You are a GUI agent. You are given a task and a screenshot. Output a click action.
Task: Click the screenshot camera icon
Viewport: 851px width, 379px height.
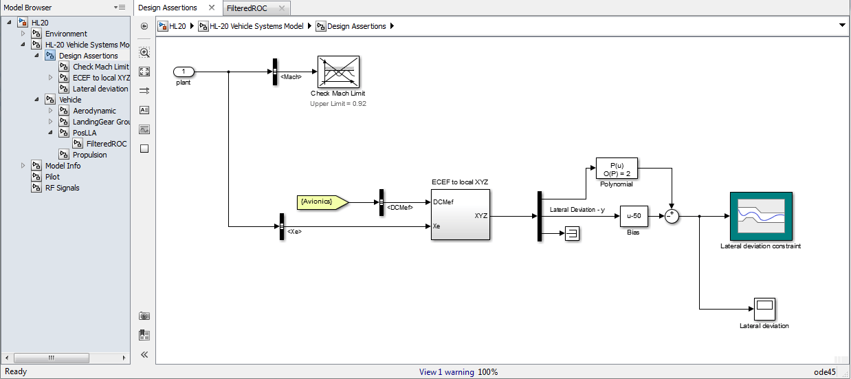click(144, 316)
